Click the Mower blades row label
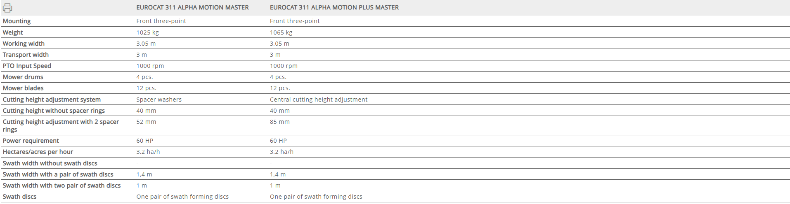This screenshot has height=204, width=790. click(x=23, y=88)
